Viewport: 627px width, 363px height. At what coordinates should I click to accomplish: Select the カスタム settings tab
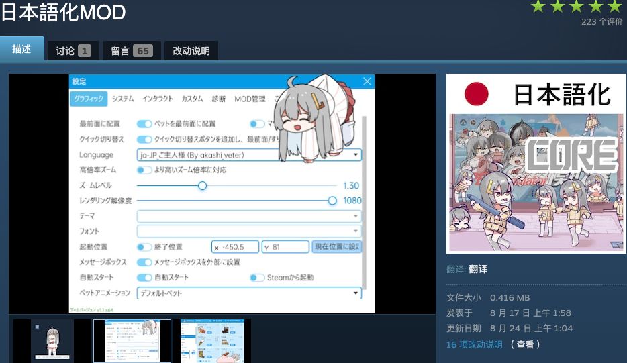pos(192,99)
